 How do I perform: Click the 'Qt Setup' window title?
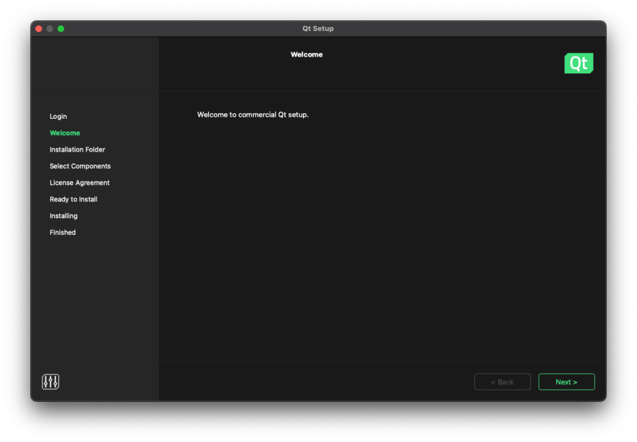(318, 29)
